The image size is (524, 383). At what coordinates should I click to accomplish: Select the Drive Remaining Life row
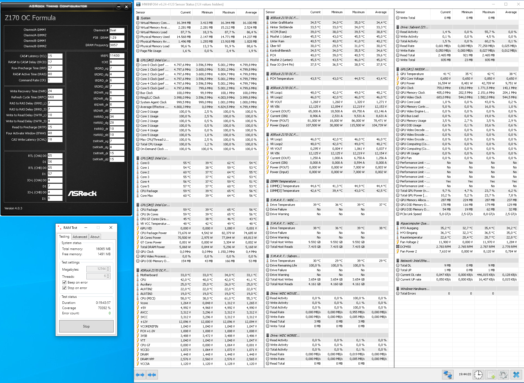coord(327,265)
